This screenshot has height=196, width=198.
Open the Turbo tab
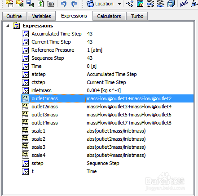(x=137, y=16)
